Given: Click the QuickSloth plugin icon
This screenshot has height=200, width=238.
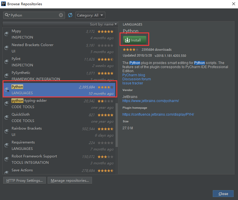Looking at the screenshot, I should pos(7,117).
